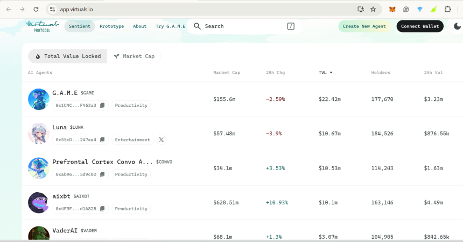Open Luna agent name link
463x242 pixels.
[x=59, y=127]
